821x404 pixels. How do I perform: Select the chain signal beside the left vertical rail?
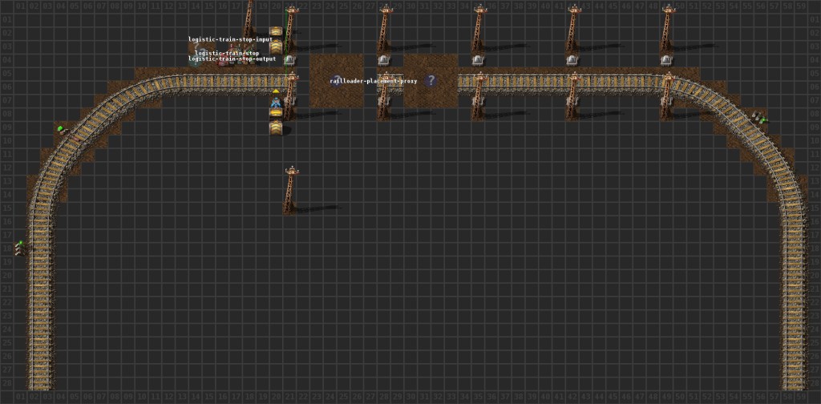[20, 248]
